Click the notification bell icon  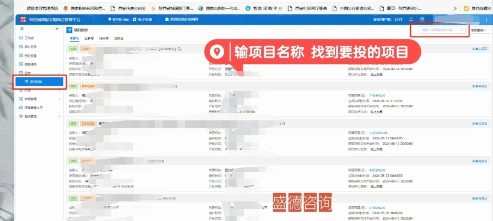(x=411, y=19)
